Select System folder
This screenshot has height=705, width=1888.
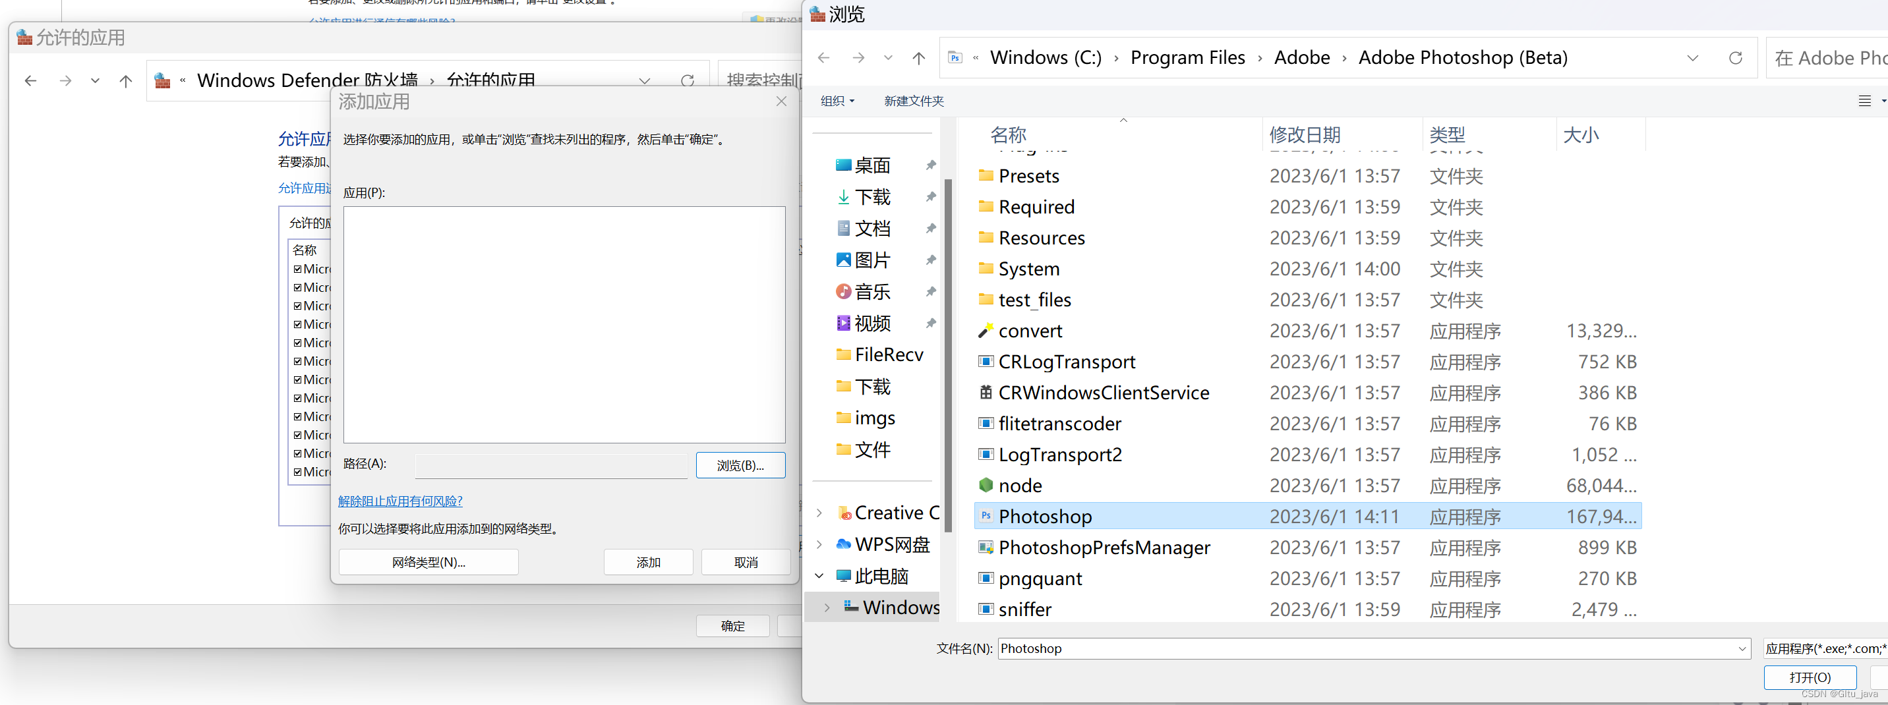pos(1028,269)
